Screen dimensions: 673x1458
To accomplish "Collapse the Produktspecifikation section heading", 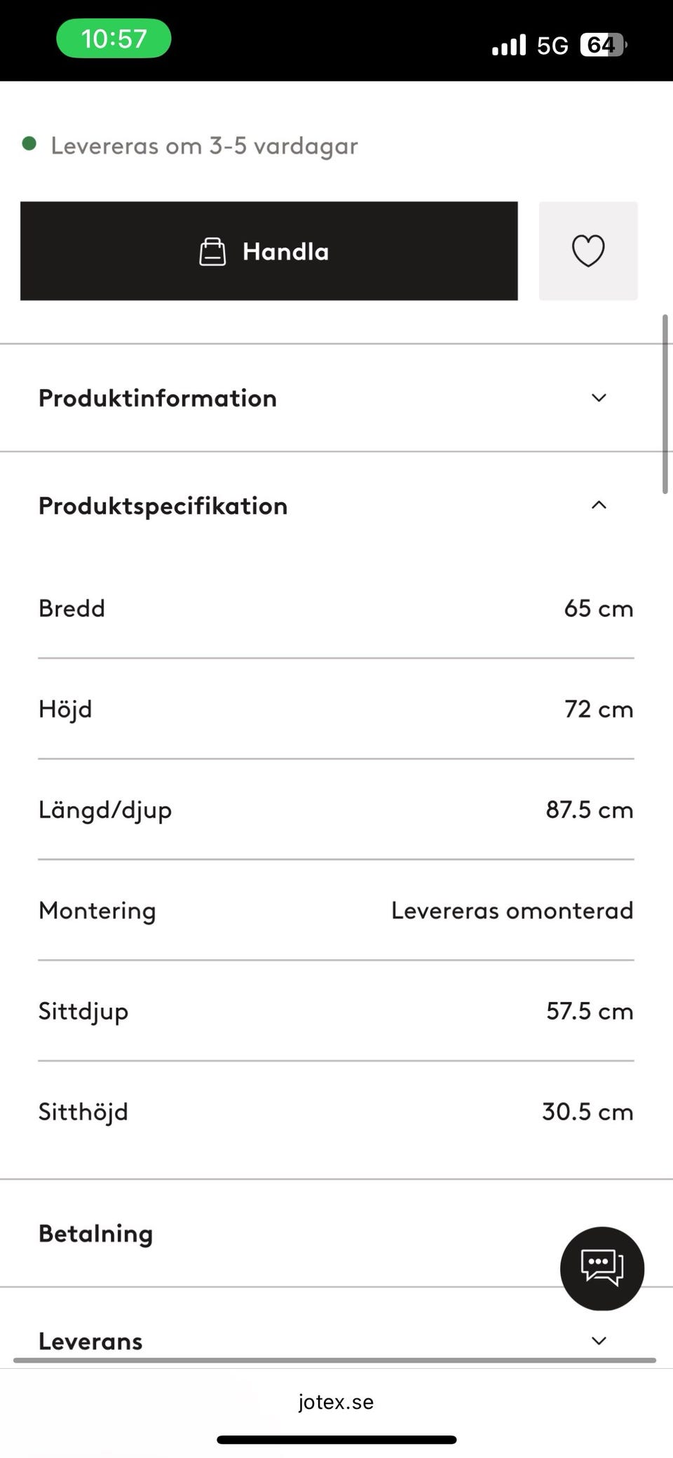I will point(163,506).
